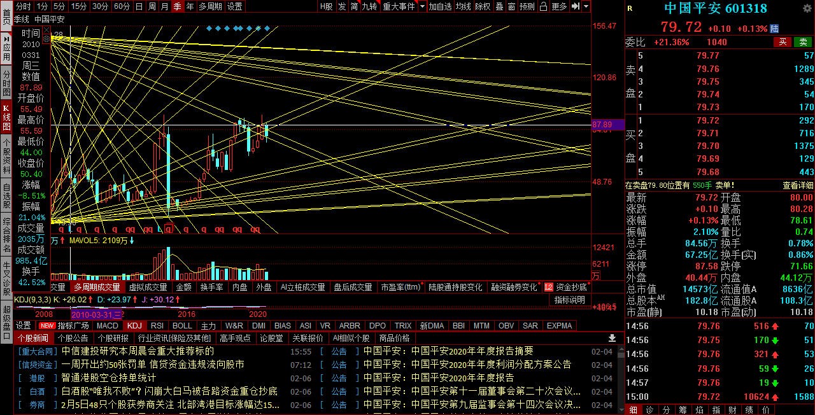Screen dimensions: 815x415
Task: Open indicator 设置 left of 指标广场
Action: click(x=24, y=325)
